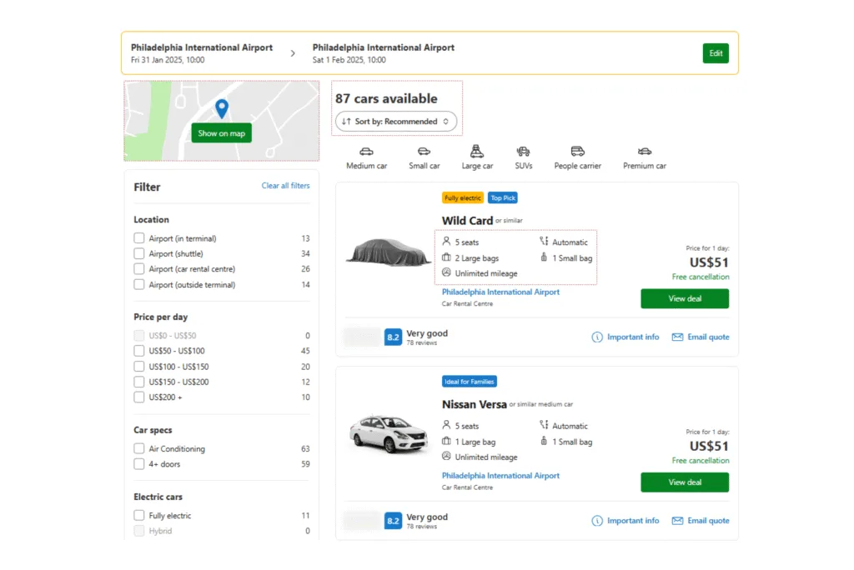The width and height of the screenshot is (854, 570).
Task: Click the 8.2 rating badge for Nissan Versa
Action: click(x=393, y=520)
